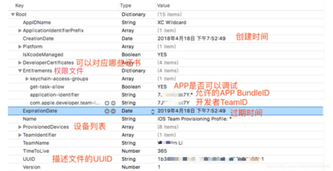Click the plus icon on ExpirationDate row
This screenshot has height=171, width=333.
tap(107, 111)
